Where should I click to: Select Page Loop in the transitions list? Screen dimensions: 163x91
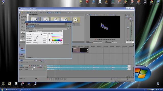click(x=23, y=32)
